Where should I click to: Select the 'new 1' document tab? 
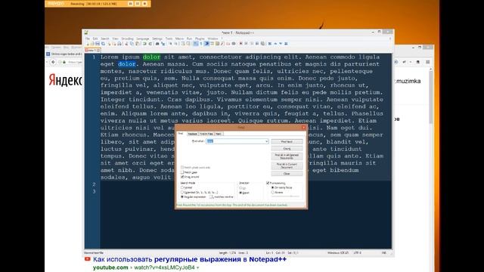click(x=92, y=50)
